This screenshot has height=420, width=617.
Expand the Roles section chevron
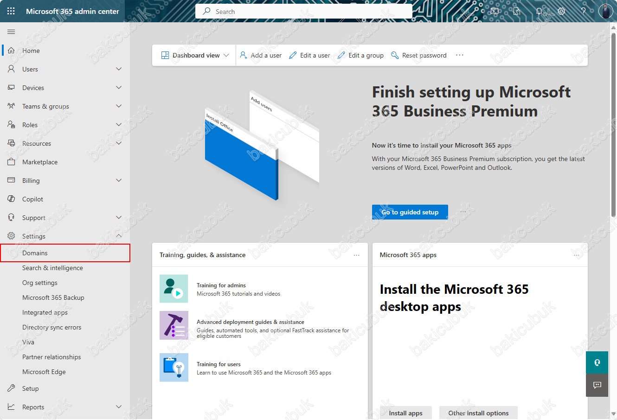[119, 125]
